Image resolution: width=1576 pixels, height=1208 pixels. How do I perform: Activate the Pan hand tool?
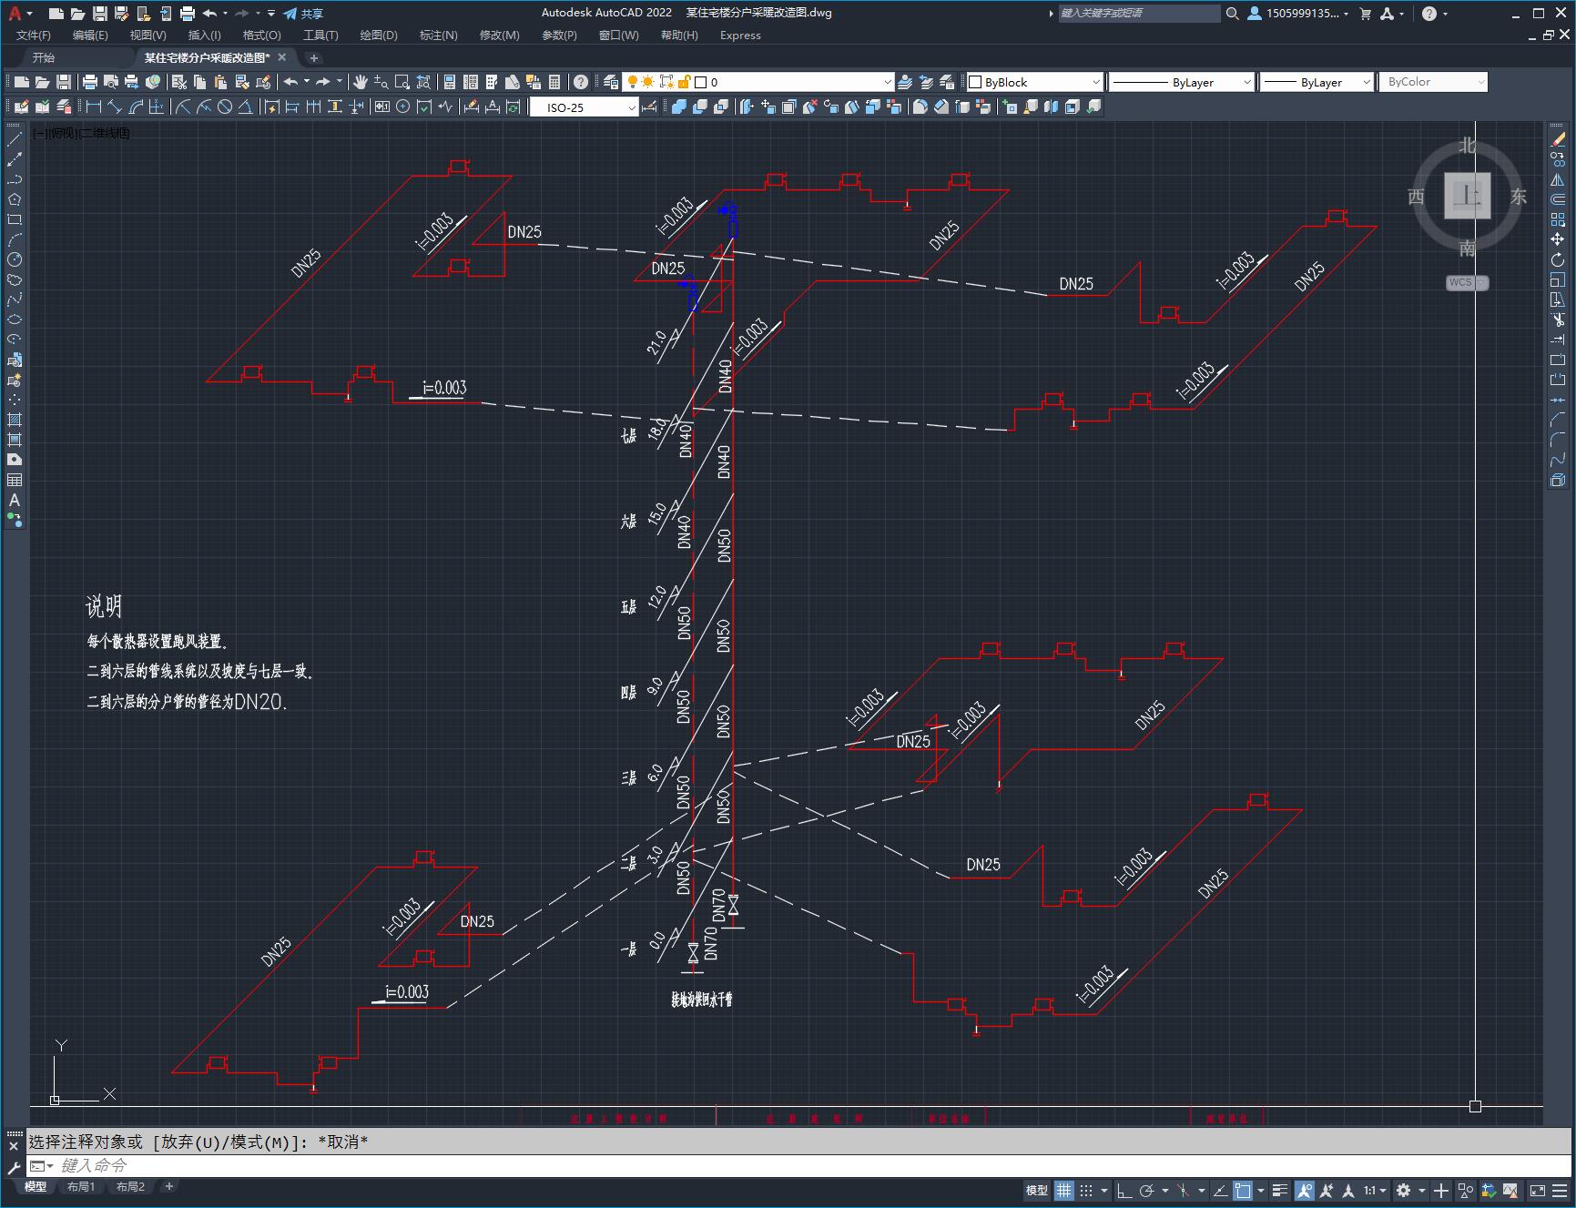pyautogui.click(x=361, y=82)
